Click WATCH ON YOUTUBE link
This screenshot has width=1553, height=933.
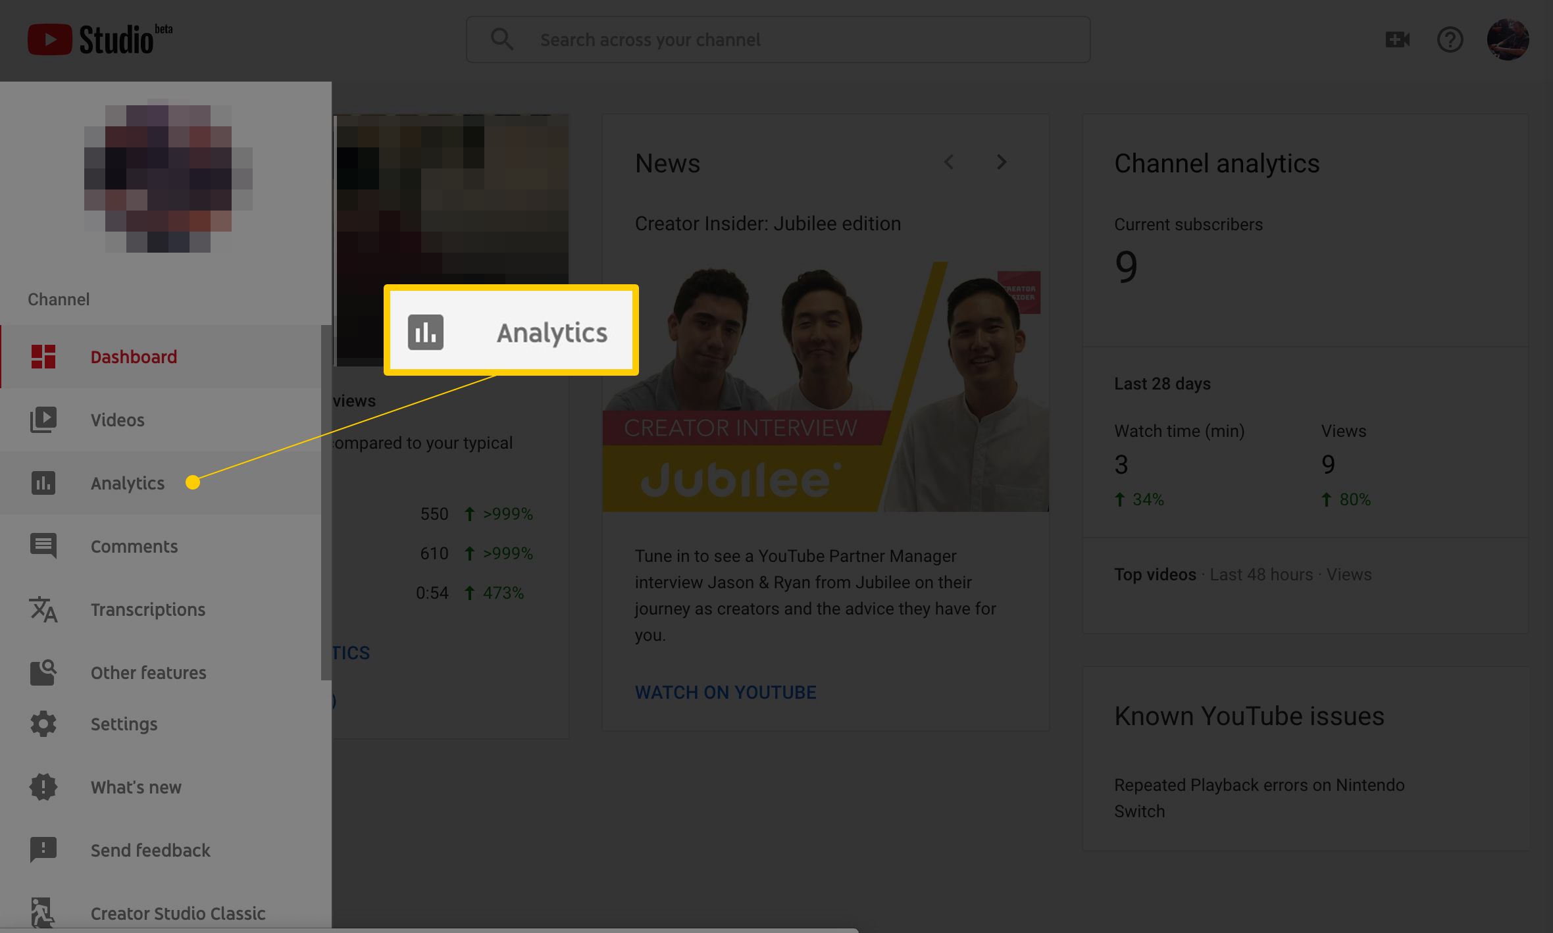click(x=725, y=692)
